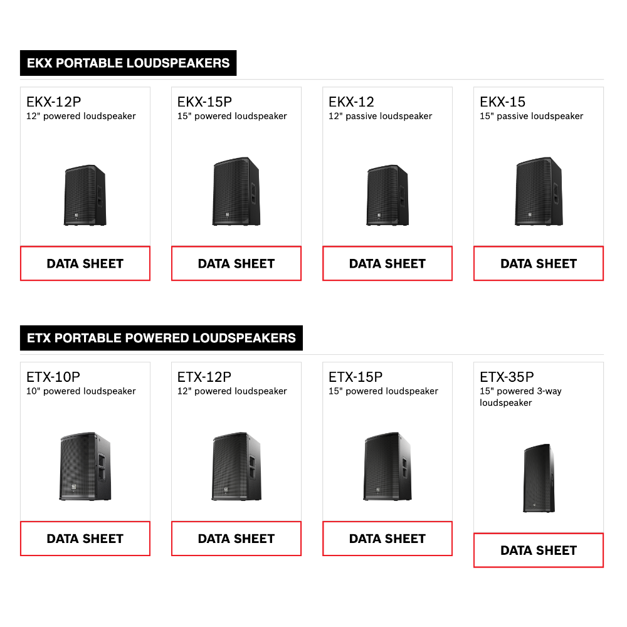The height and width of the screenshot is (627, 627).
Task: Open the ETX-15P data sheet
Action: click(387, 539)
